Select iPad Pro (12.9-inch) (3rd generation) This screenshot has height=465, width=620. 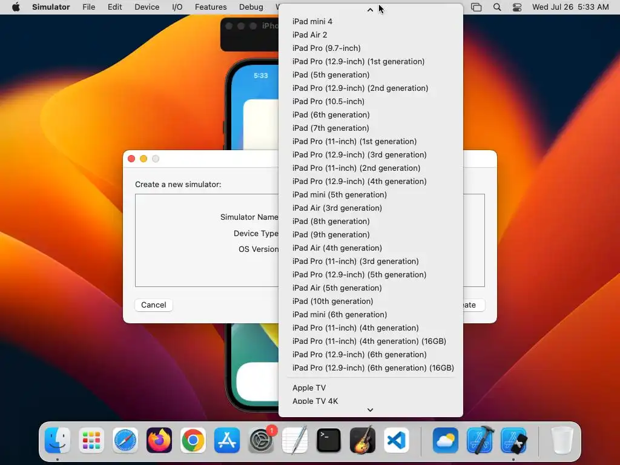(x=371, y=154)
